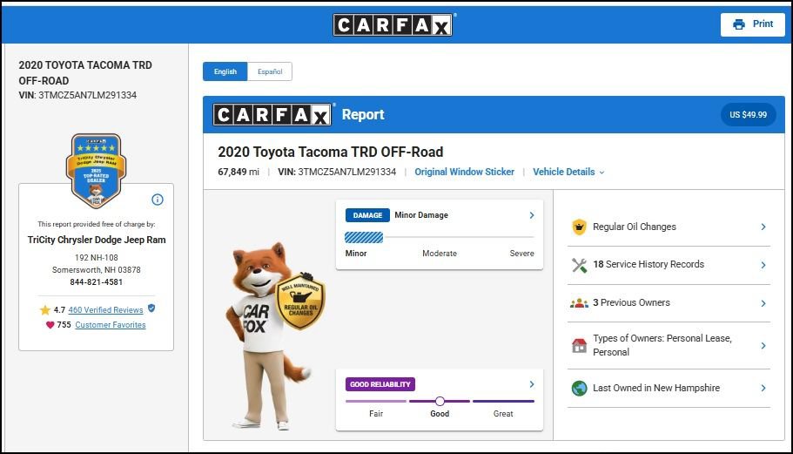Viewport: 793px width, 454px height.
Task: Click the info icon in dealer card
Action: pos(158,200)
